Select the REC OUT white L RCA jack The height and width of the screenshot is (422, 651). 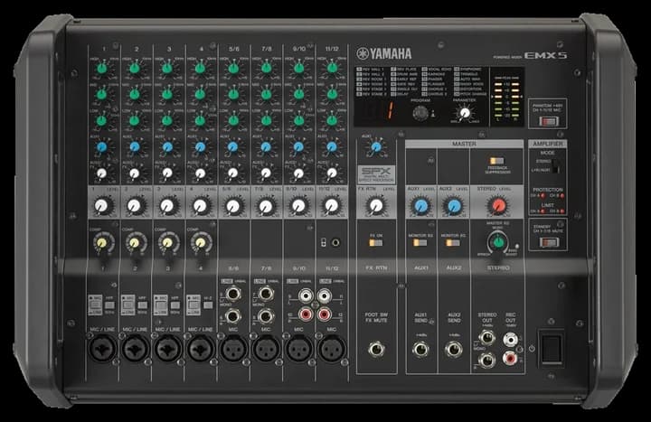[510, 340]
